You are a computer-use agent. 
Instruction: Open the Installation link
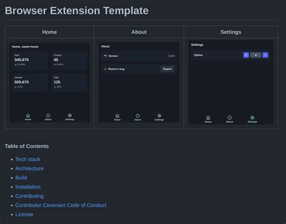point(28,187)
